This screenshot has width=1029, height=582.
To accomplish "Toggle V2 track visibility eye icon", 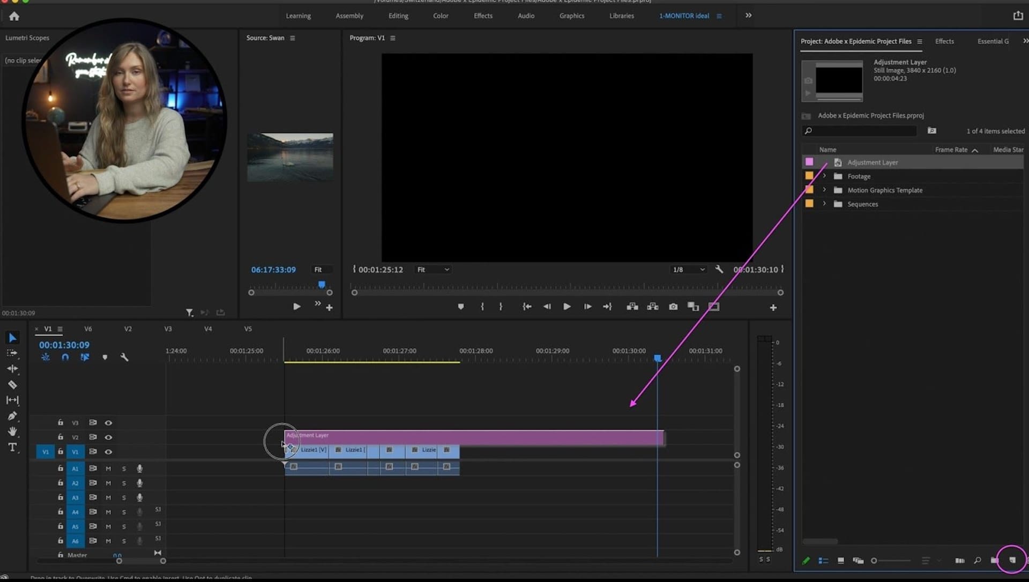I will (x=108, y=436).
